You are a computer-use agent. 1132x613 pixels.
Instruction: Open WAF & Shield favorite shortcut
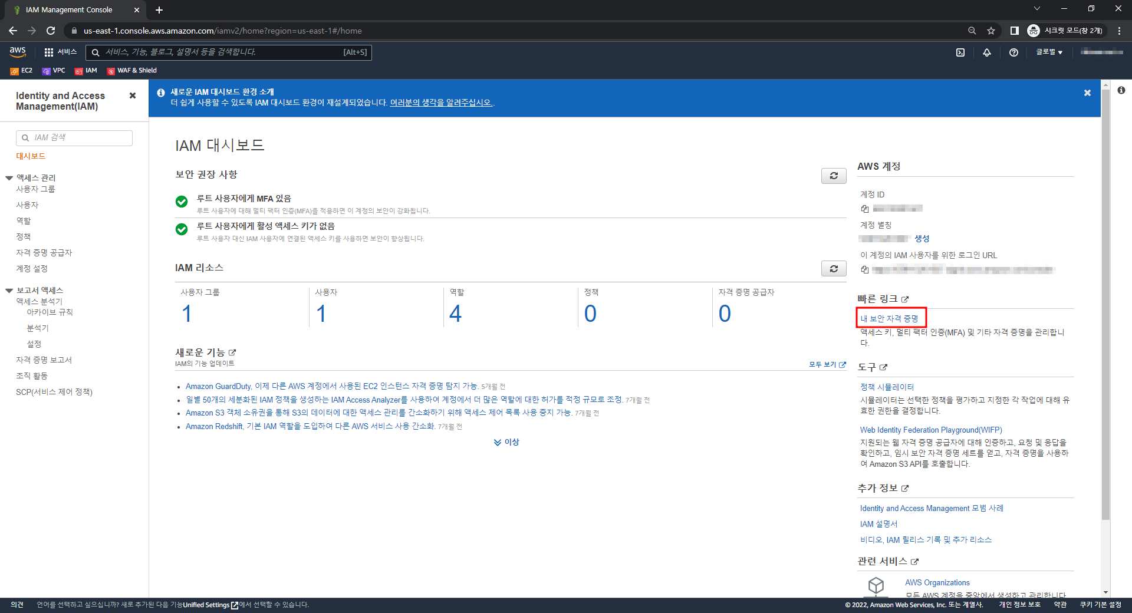tap(132, 71)
